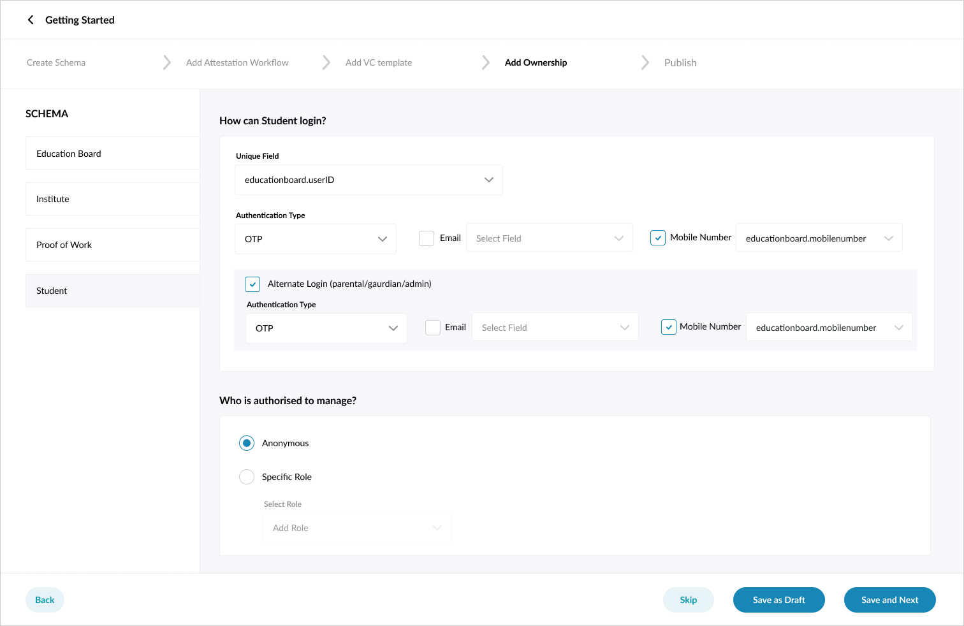Open the Authentication Type OTP dropdown

[x=315, y=238]
